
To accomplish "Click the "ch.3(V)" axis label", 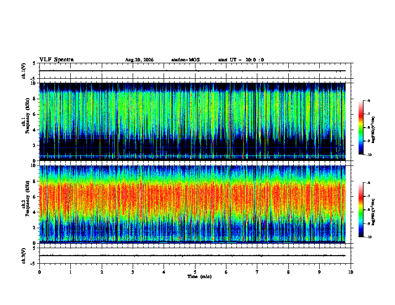I will coord(24,256).
